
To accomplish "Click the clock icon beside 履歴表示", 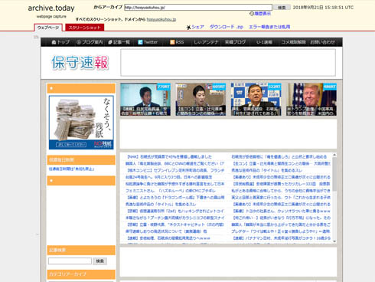I will pos(252,14).
